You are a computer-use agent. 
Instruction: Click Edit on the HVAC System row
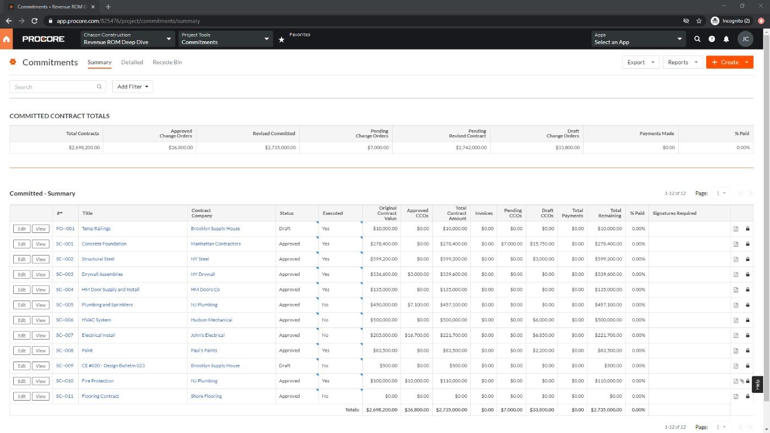[x=21, y=319]
